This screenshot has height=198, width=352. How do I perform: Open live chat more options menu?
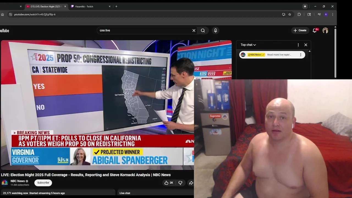tap(298, 45)
